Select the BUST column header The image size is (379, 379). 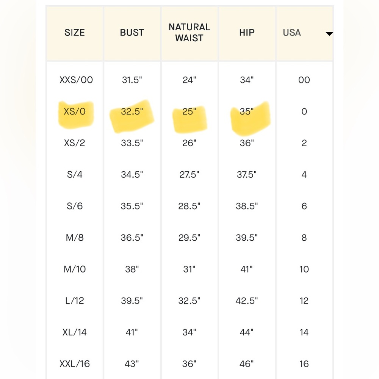(x=132, y=33)
